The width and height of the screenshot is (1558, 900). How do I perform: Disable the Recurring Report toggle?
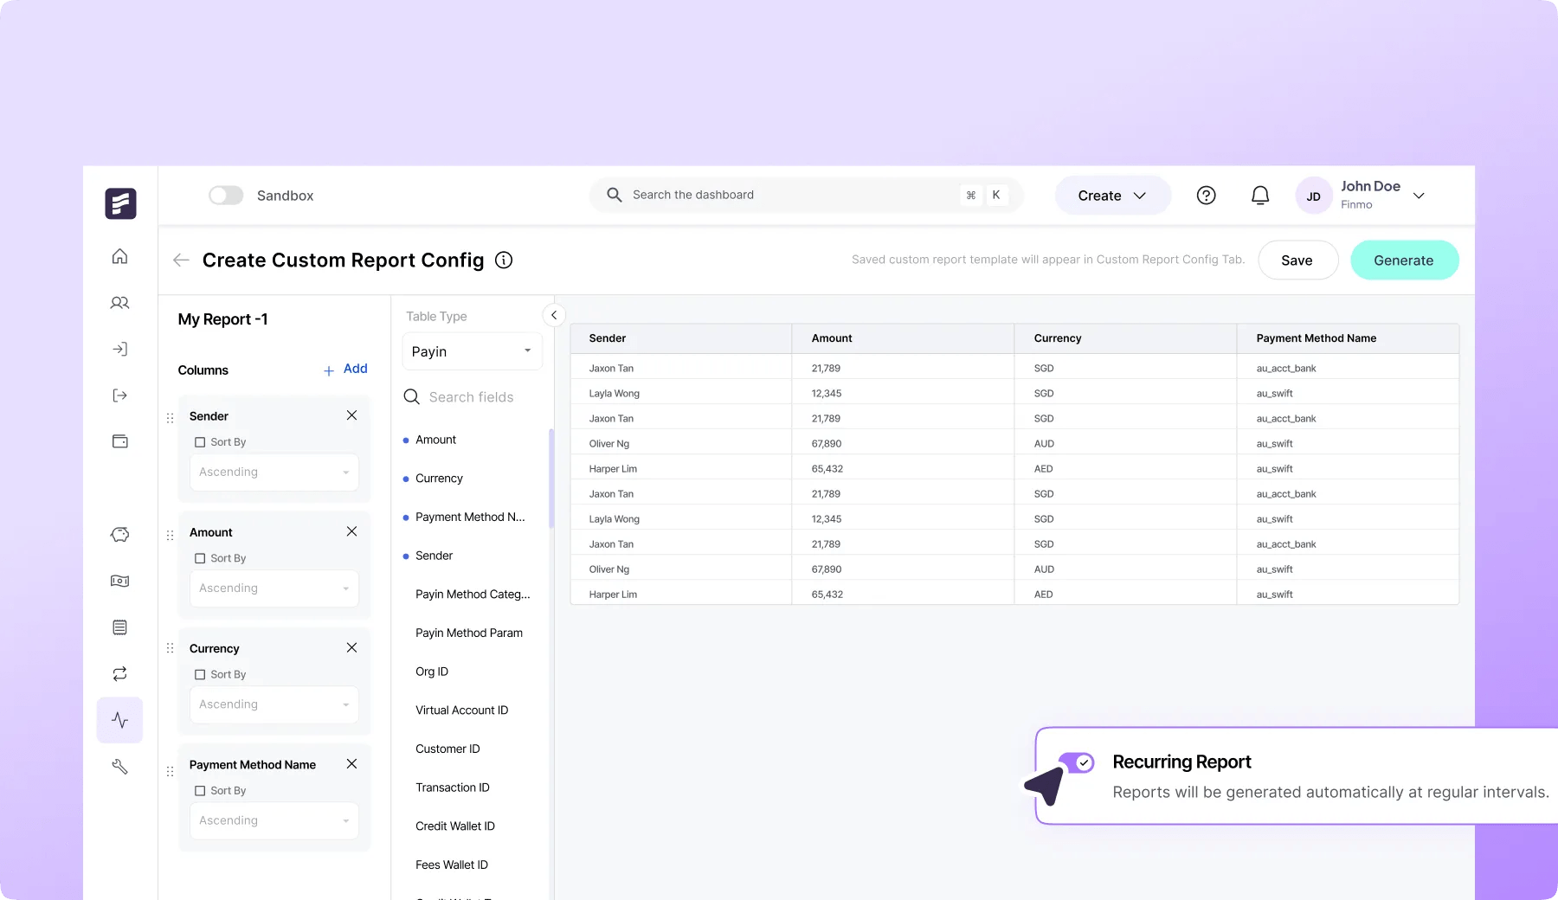click(1078, 762)
